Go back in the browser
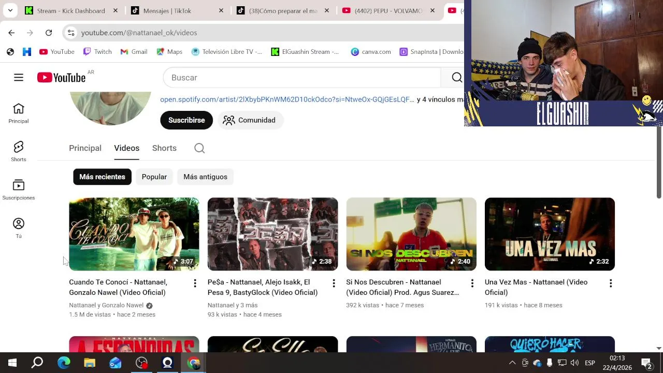Viewport: 663px width, 373px height. [x=11, y=33]
